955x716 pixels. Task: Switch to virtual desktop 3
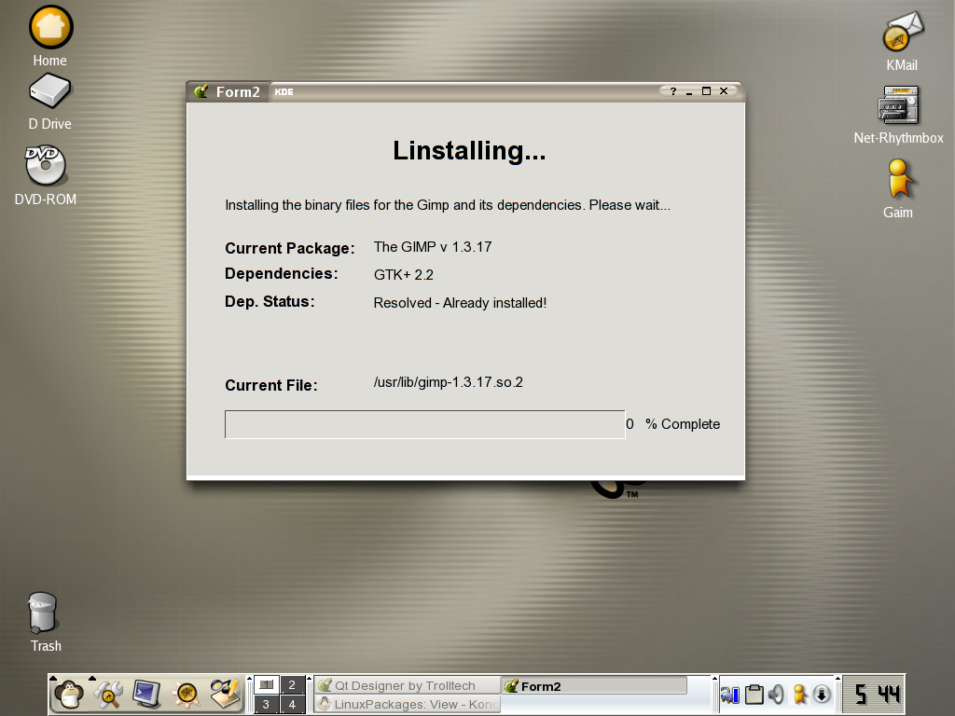click(266, 705)
